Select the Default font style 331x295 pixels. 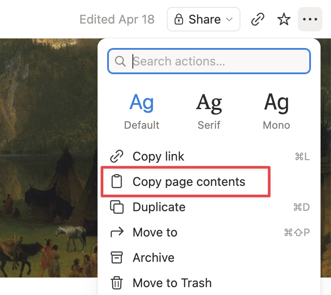click(x=142, y=111)
